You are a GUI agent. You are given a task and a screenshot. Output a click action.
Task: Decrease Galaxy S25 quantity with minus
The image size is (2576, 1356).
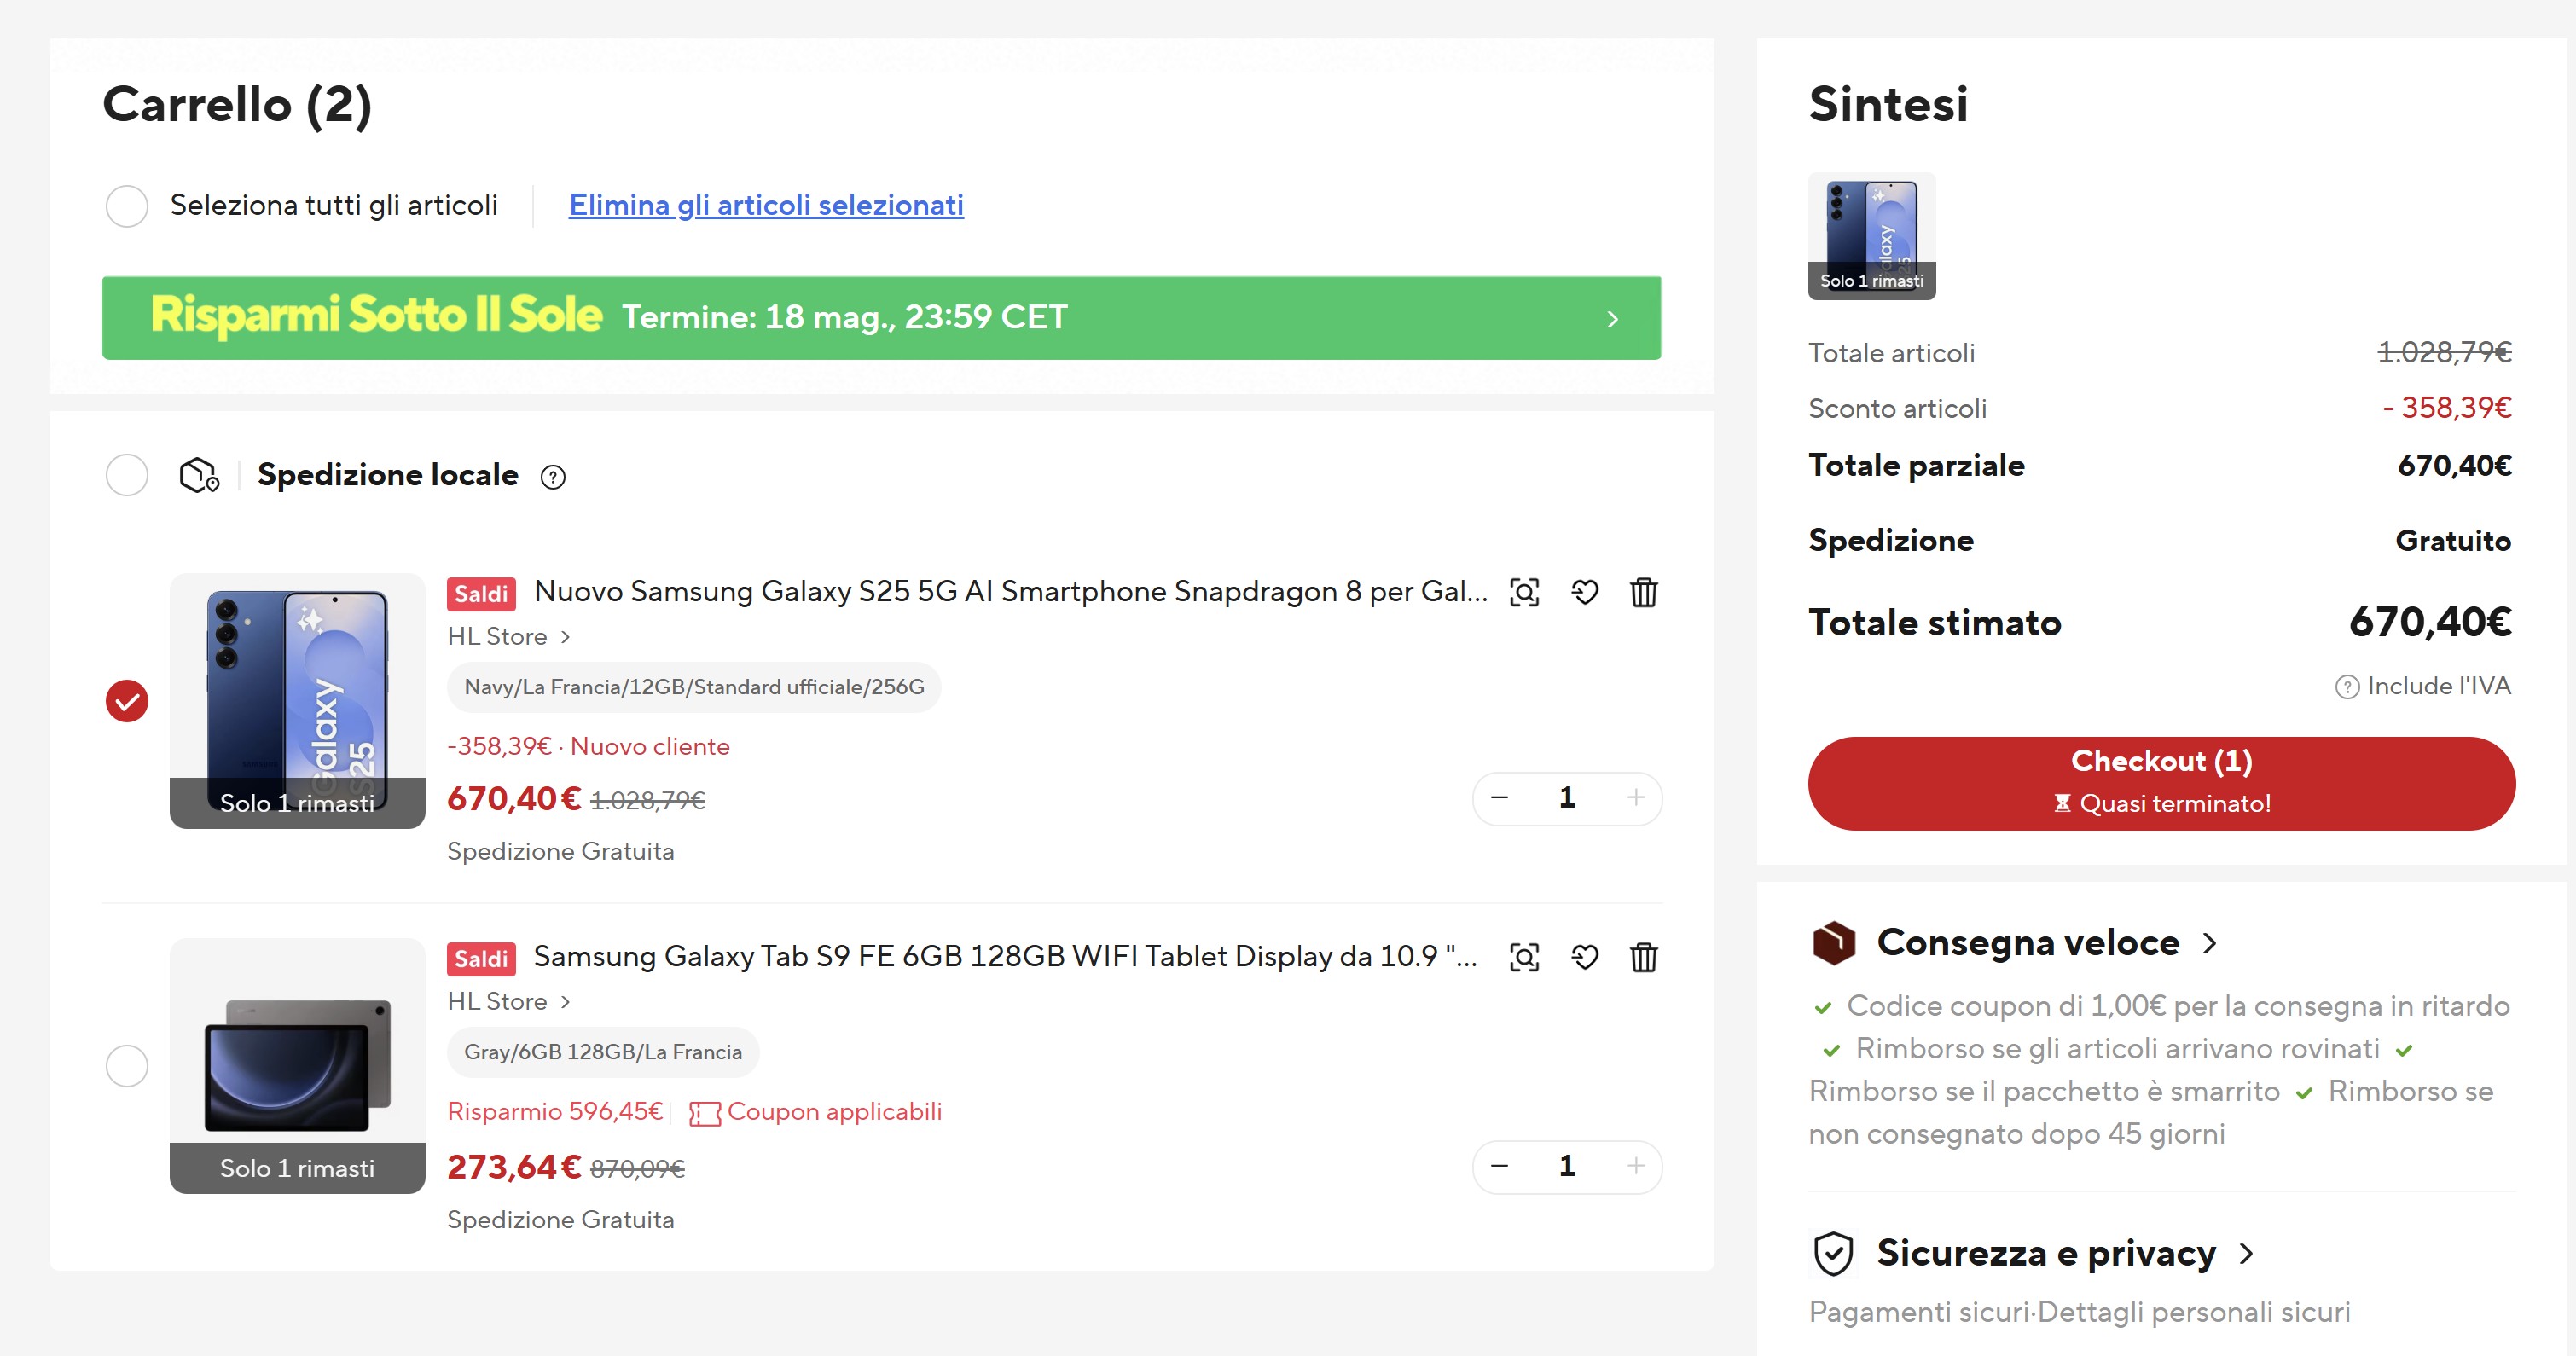[x=1499, y=798]
